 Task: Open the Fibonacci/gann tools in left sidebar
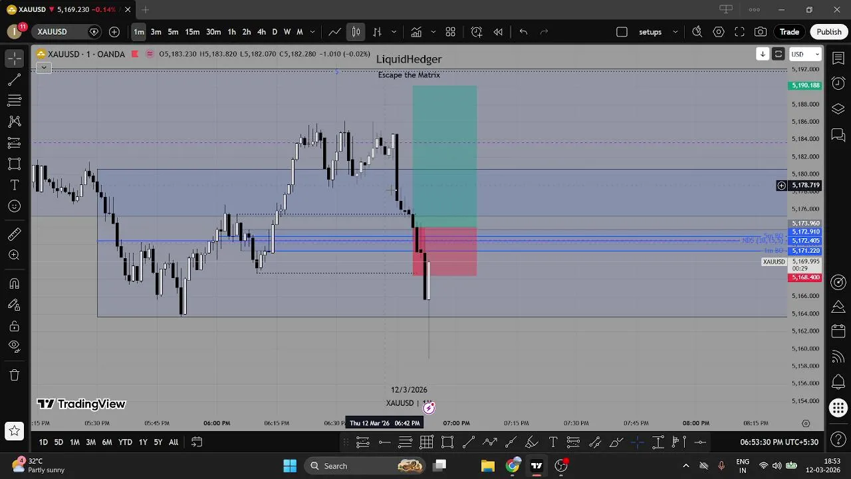15,100
